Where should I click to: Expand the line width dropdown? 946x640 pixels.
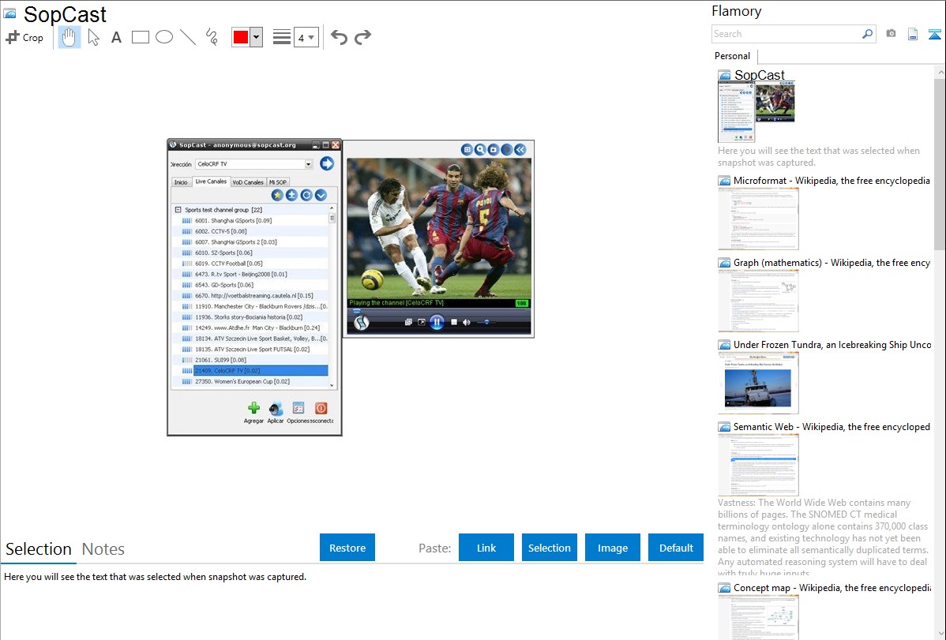click(x=306, y=37)
